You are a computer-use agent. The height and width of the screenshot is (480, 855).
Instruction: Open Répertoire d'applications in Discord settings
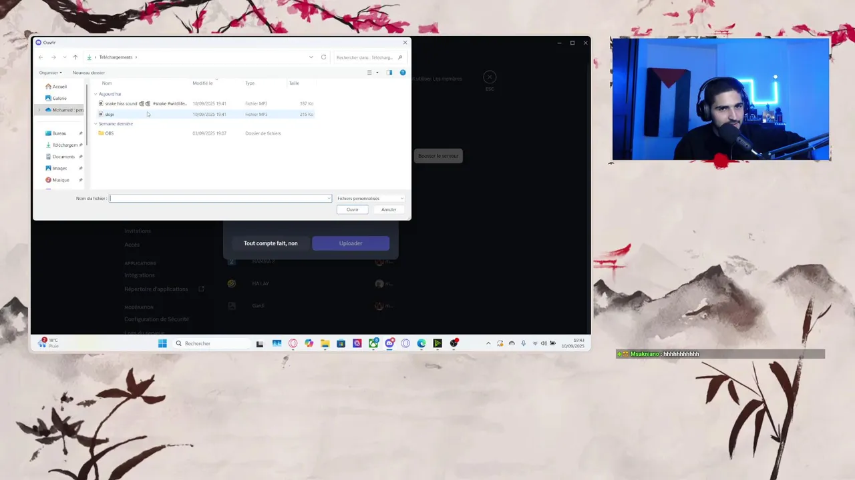[156, 289]
